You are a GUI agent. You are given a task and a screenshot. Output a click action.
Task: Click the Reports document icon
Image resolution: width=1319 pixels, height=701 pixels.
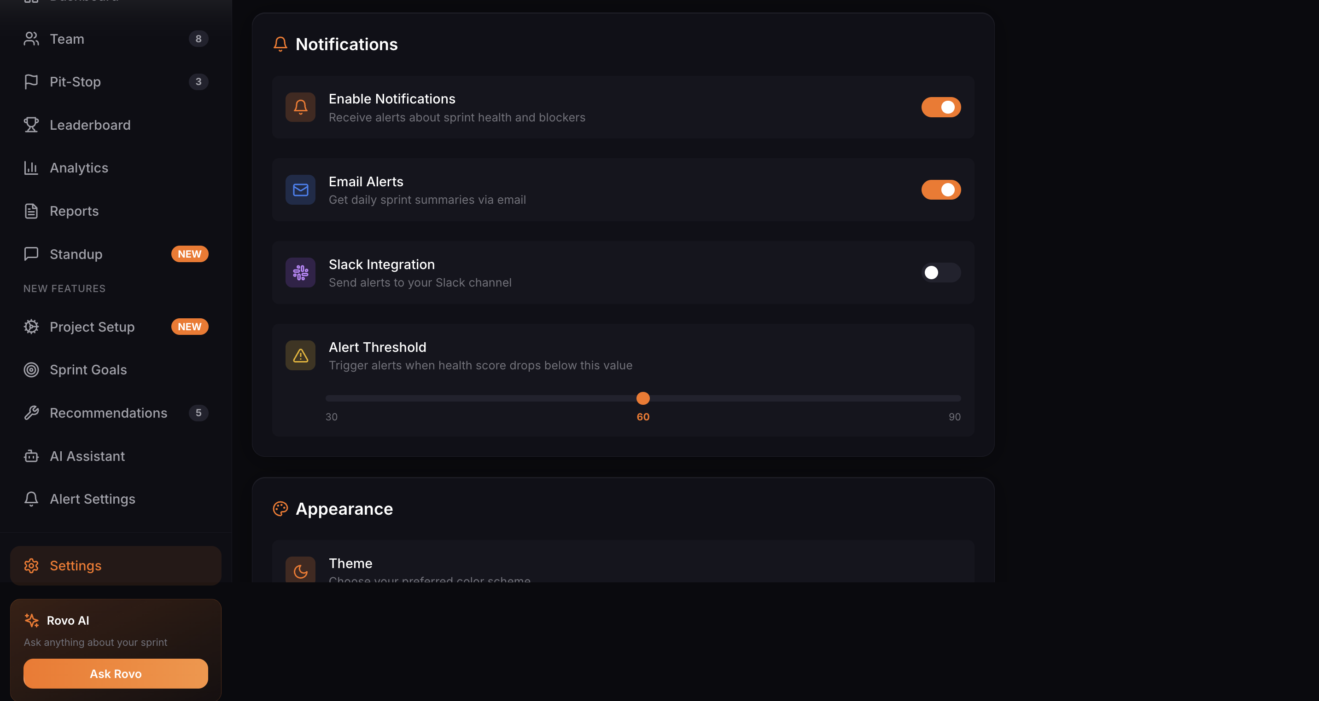[x=31, y=211]
